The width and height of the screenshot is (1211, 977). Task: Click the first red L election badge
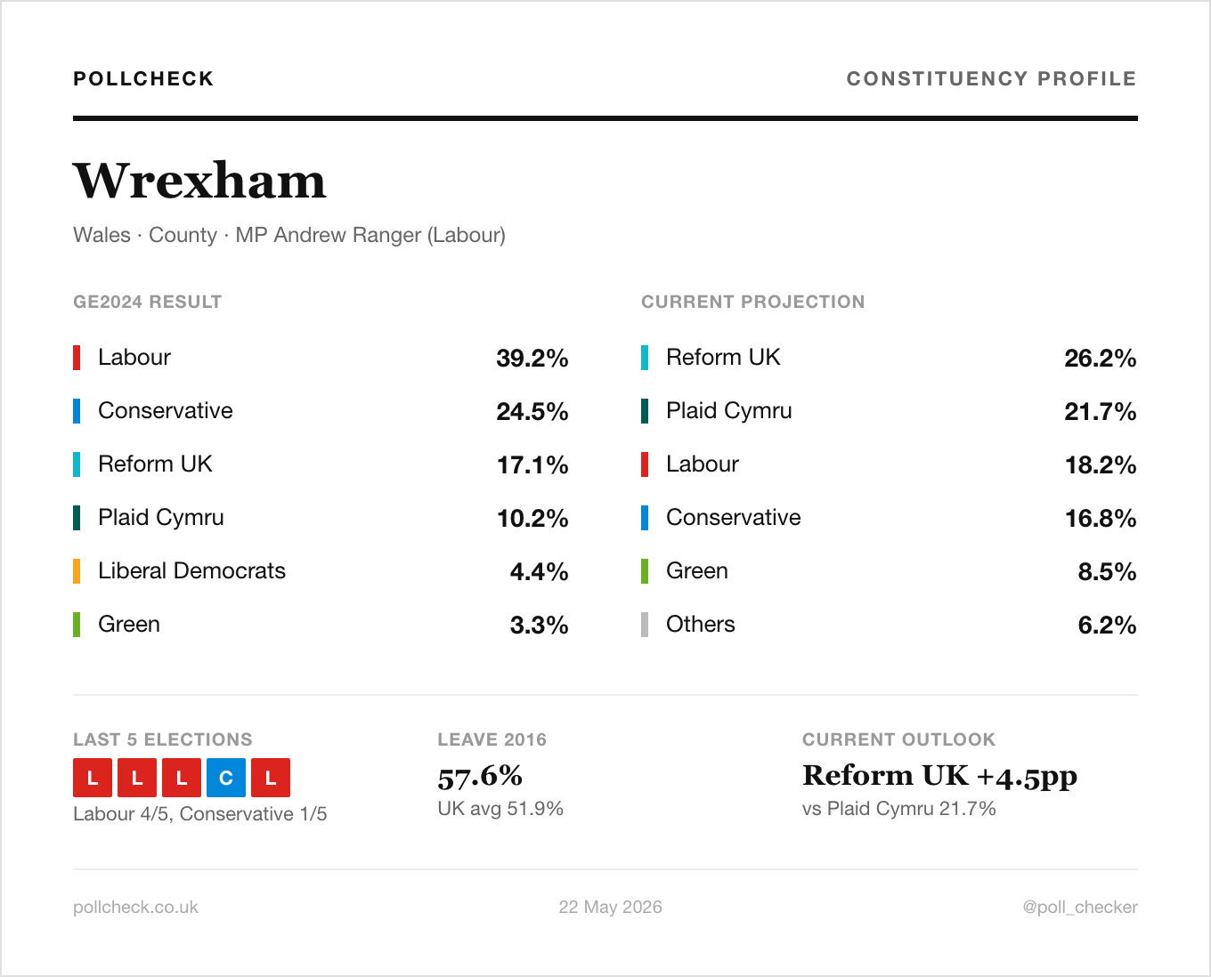click(93, 778)
